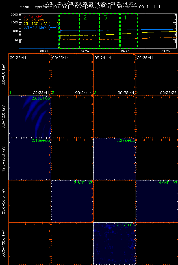Click the yellow '25-100 keV' legend entry
The image size is (178, 265).
coord(42,23)
